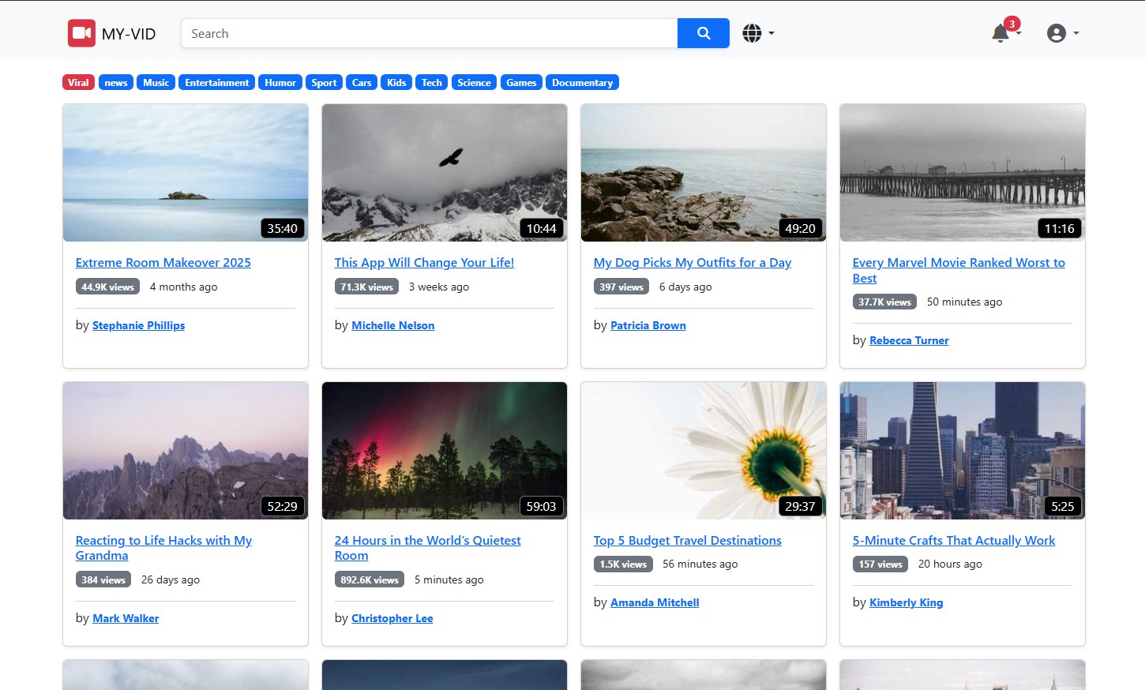This screenshot has height=690, width=1145.
Task: Select the Science category tag
Action: pos(474,82)
